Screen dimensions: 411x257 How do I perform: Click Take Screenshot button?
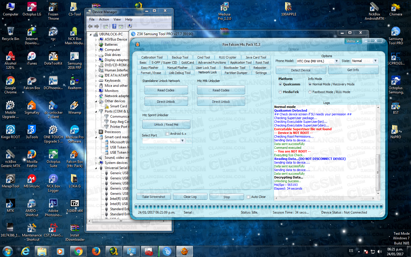click(154, 197)
